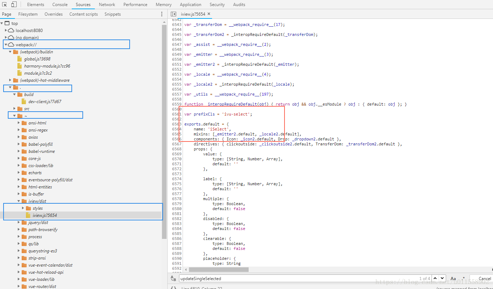Collapse the build folder
This screenshot has height=289, width=493.
pos(15,95)
